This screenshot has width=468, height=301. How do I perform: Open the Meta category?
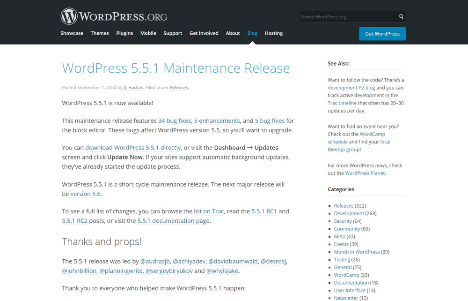340,237
